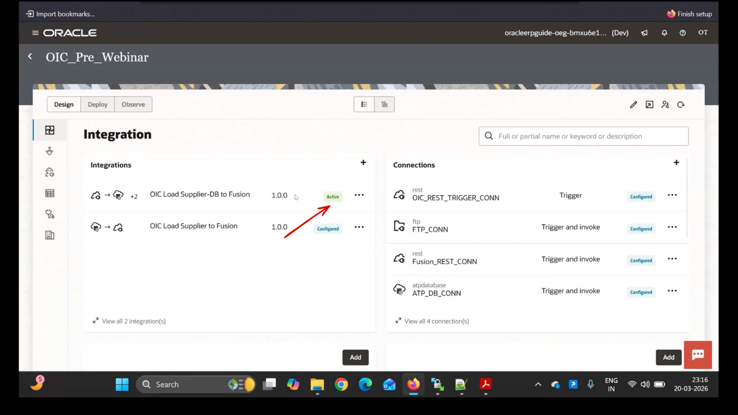Viewport: 738px width, 415px height.
Task: Click View all 4 connection(s) link
Action: click(x=437, y=321)
